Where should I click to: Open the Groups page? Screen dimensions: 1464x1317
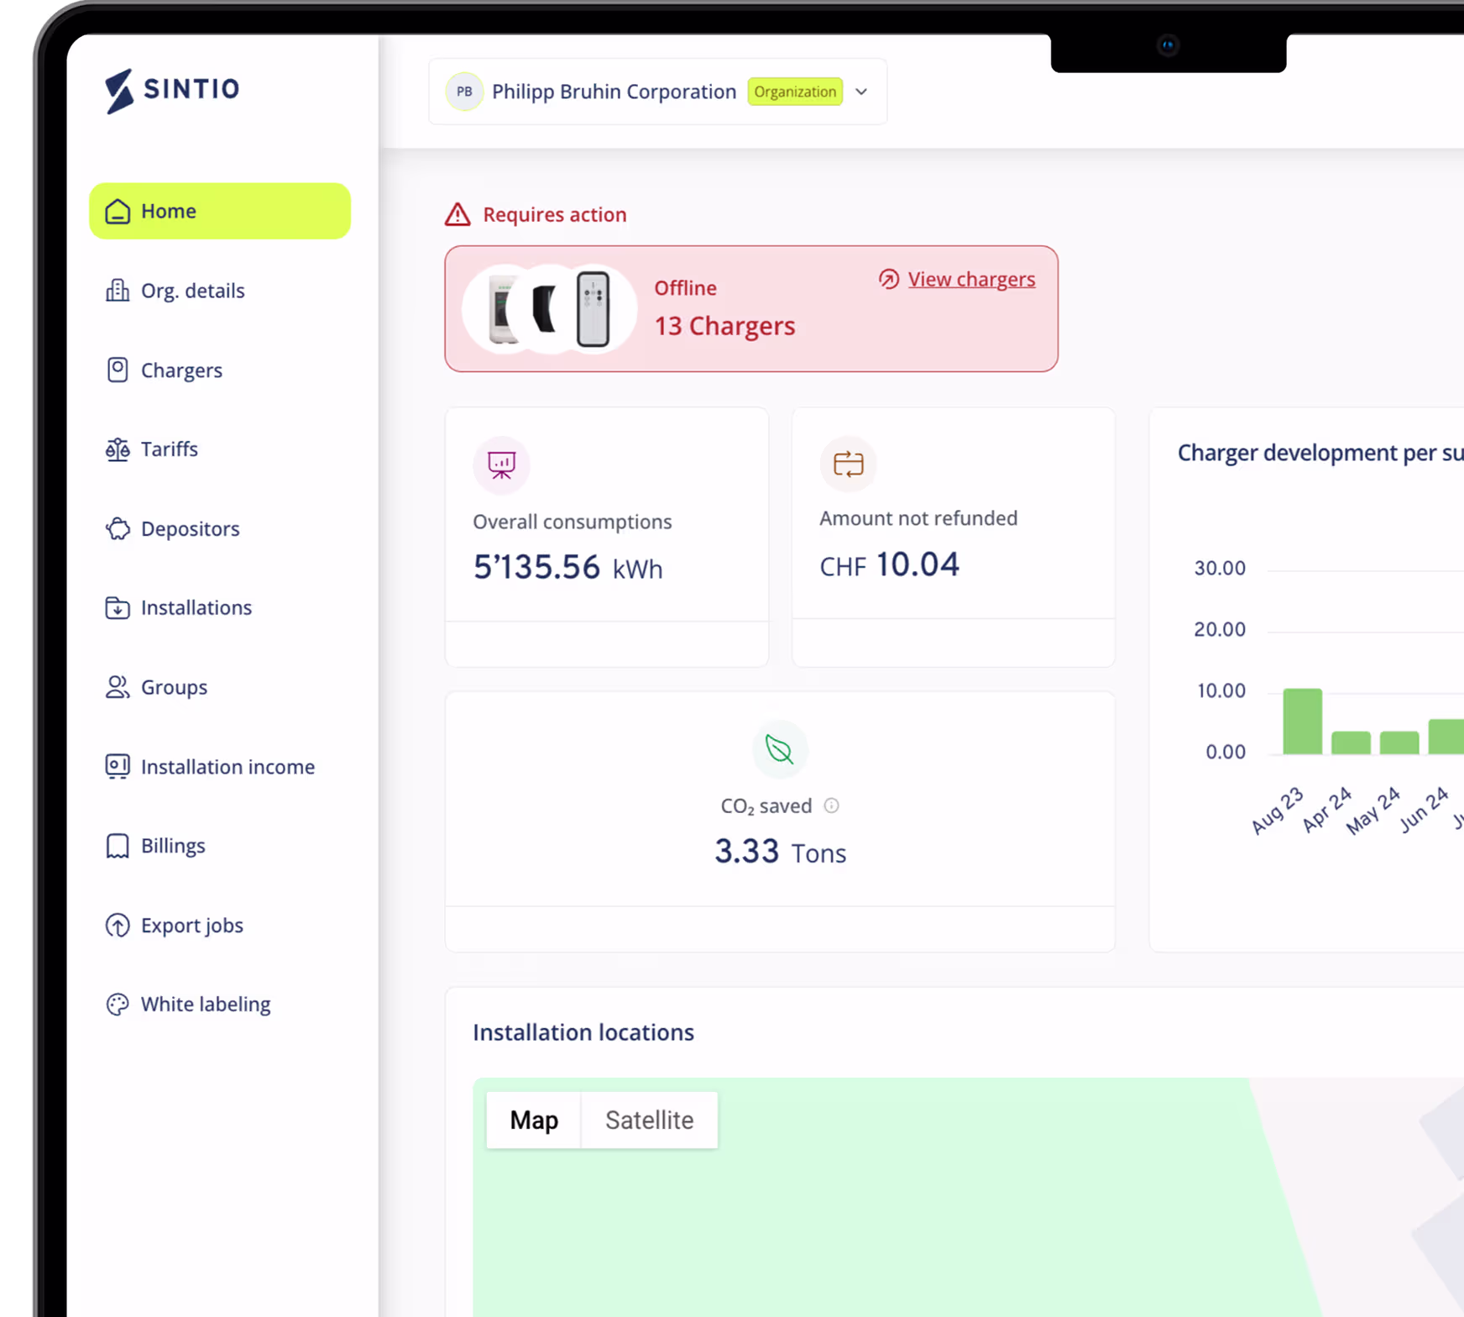pos(220,687)
